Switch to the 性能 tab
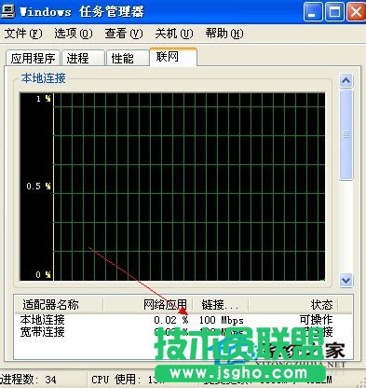Image resolution: width=366 pixels, height=388 pixels. pyautogui.click(x=128, y=58)
